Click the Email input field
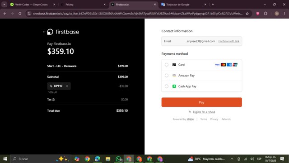This screenshot has height=163, width=289. point(202,41)
